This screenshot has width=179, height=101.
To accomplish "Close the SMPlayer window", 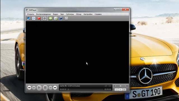I will click(x=125, y=10).
